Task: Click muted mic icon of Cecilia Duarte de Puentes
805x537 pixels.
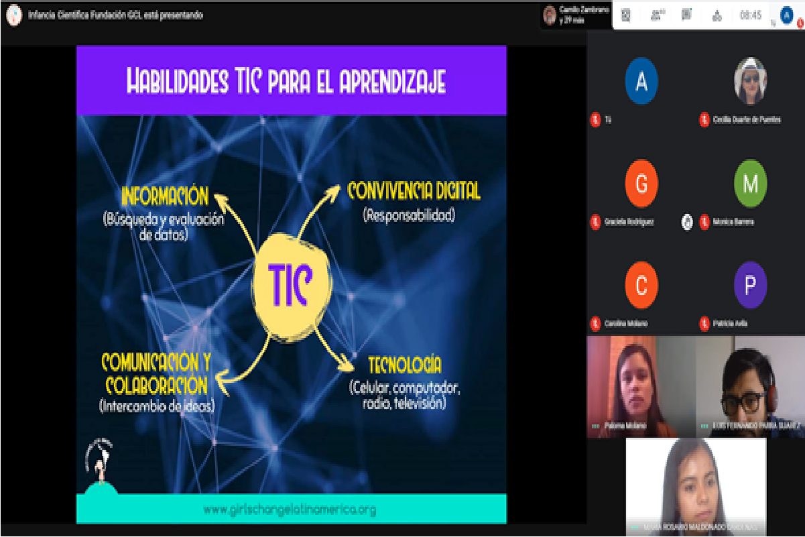Action: click(x=704, y=120)
